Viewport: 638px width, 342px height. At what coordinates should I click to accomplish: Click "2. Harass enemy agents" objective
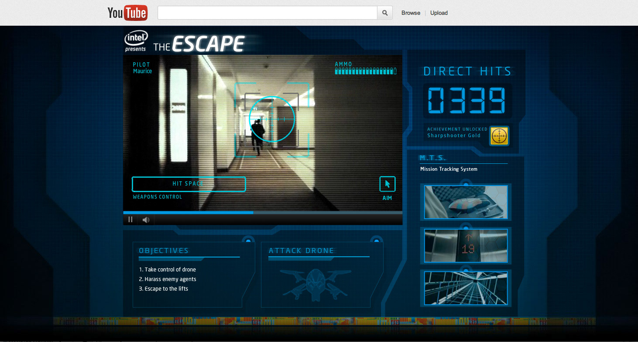(x=168, y=279)
